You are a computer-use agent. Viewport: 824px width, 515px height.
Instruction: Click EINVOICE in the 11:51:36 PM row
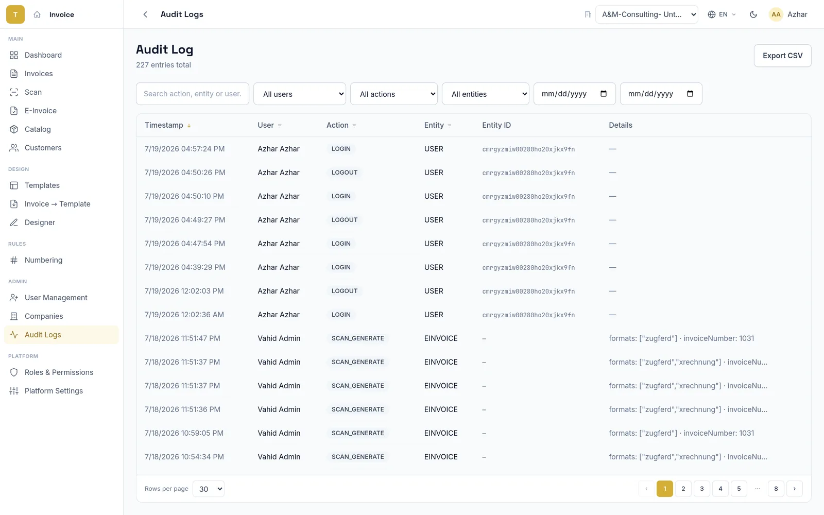tap(441, 409)
